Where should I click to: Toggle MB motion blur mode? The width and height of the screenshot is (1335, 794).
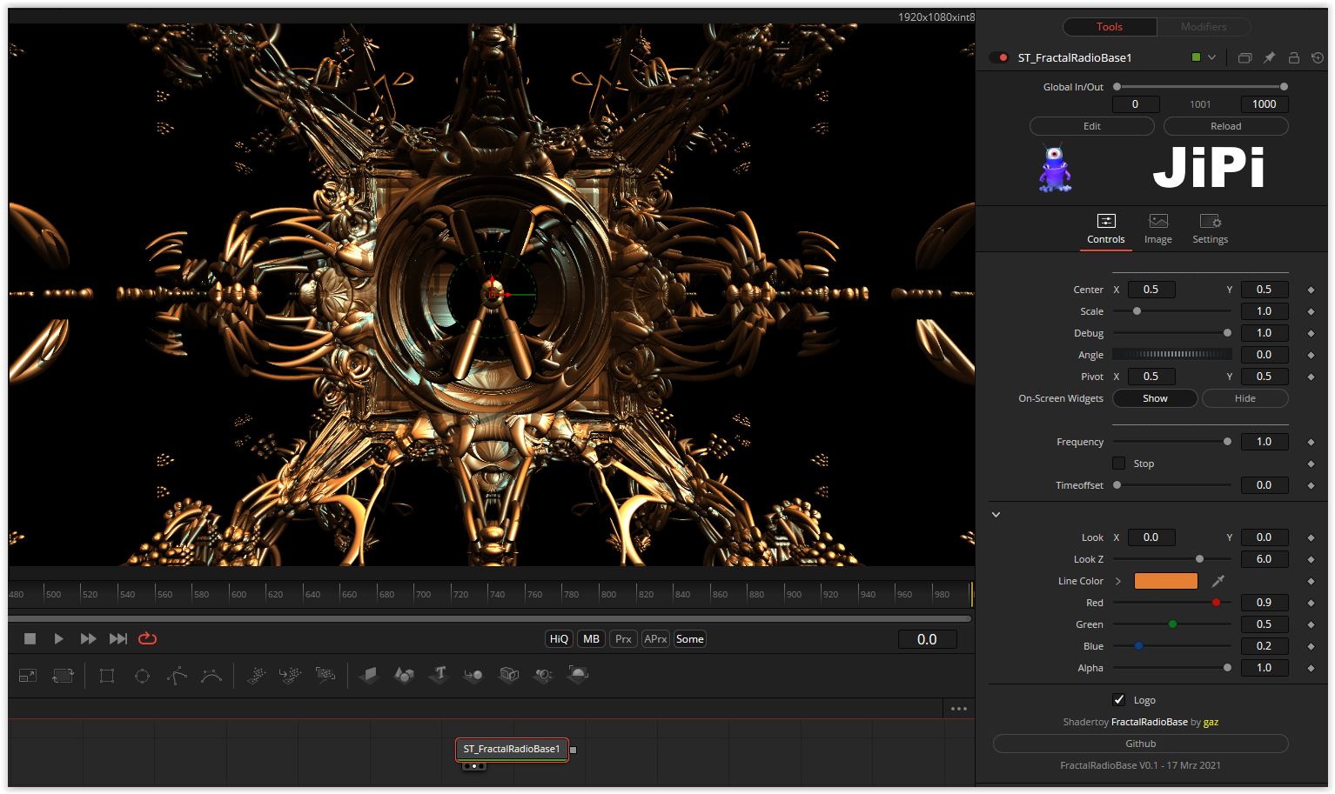591,639
